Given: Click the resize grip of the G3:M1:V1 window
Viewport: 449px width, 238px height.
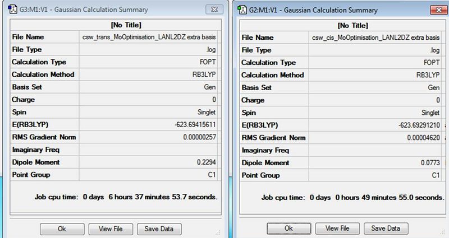Looking at the screenshot, I should (x=218, y=232).
